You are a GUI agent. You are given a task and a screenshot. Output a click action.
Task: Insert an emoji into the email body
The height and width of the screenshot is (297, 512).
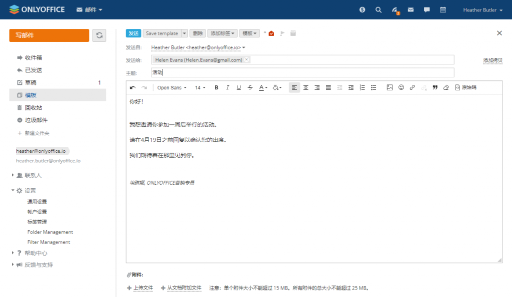pyautogui.click(x=401, y=87)
